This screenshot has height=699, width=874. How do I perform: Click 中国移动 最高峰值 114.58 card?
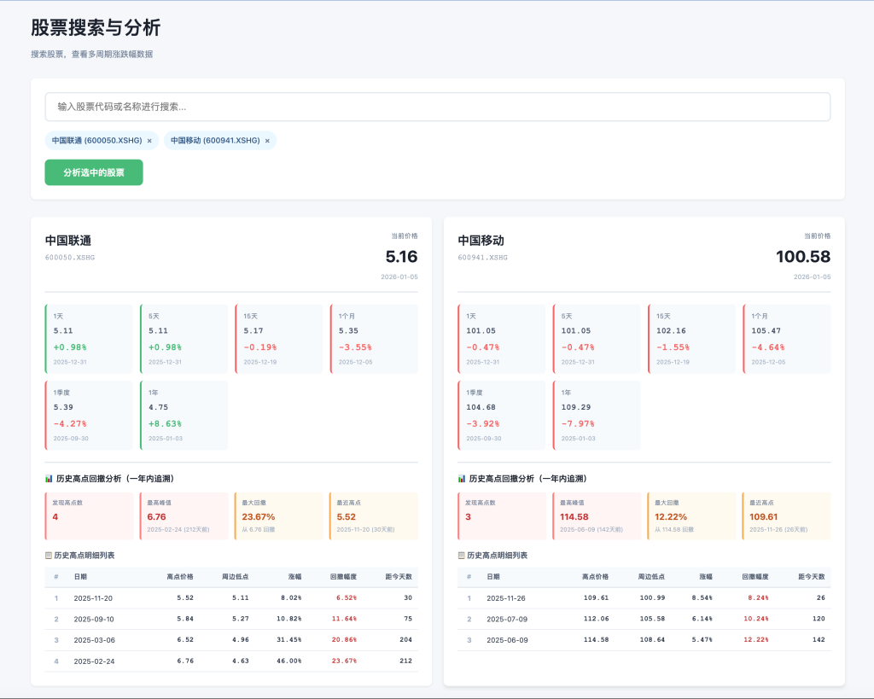tap(597, 516)
